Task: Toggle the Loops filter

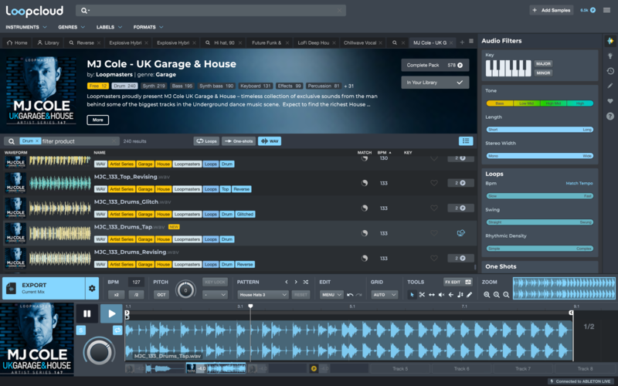Action: point(206,141)
